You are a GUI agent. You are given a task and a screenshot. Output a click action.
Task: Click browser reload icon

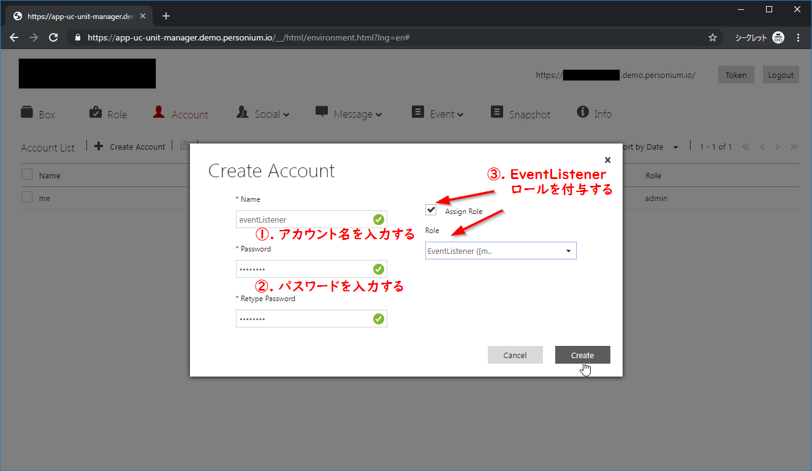coord(53,37)
